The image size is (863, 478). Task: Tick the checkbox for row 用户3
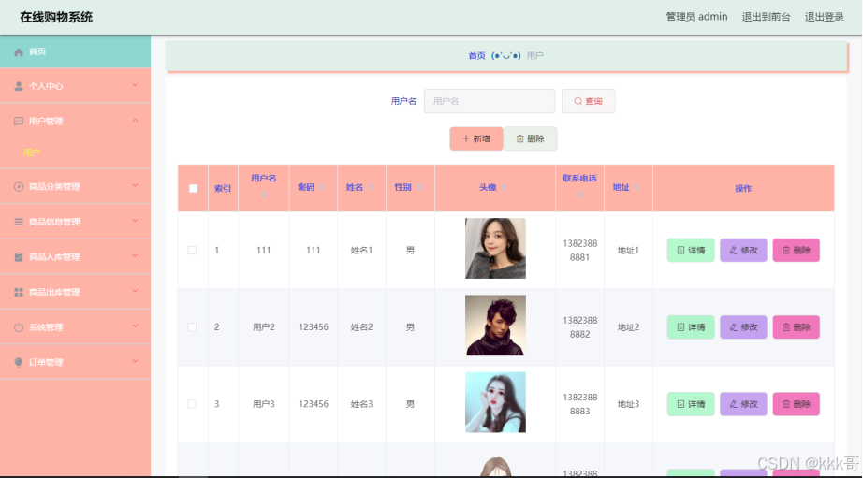point(192,404)
